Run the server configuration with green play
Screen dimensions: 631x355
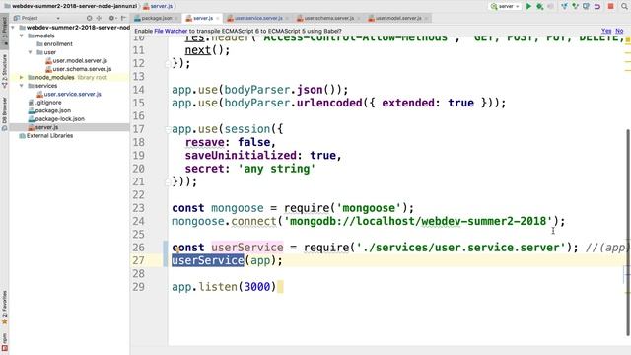tap(529, 6)
